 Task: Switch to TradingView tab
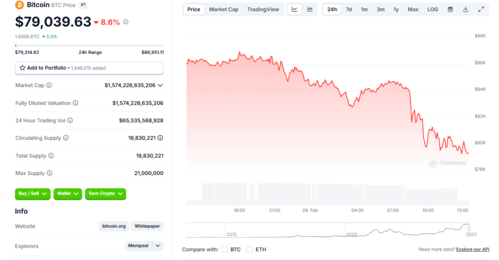pyautogui.click(x=263, y=9)
